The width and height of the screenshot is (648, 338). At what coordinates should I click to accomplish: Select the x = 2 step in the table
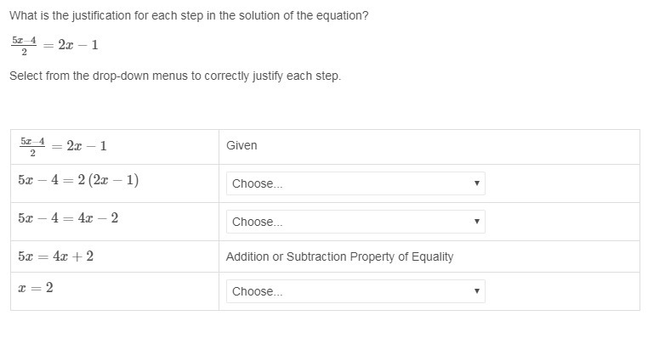point(36,288)
